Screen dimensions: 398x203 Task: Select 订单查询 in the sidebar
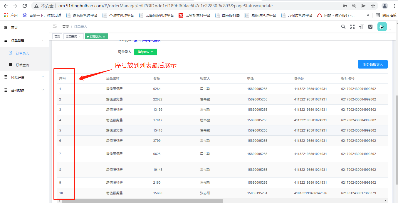(22, 65)
